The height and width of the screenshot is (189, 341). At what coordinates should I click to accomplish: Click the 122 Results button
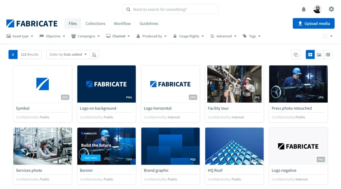point(30,54)
